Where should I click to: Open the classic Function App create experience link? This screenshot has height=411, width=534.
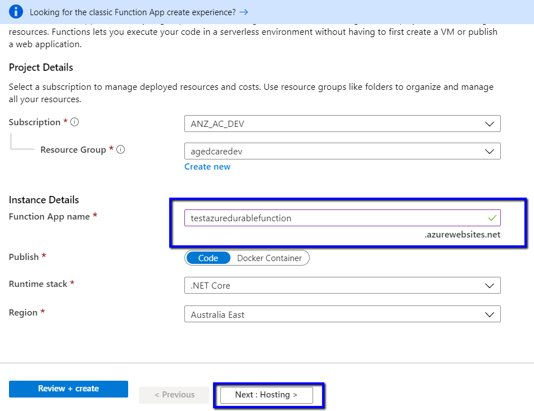(133, 12)
